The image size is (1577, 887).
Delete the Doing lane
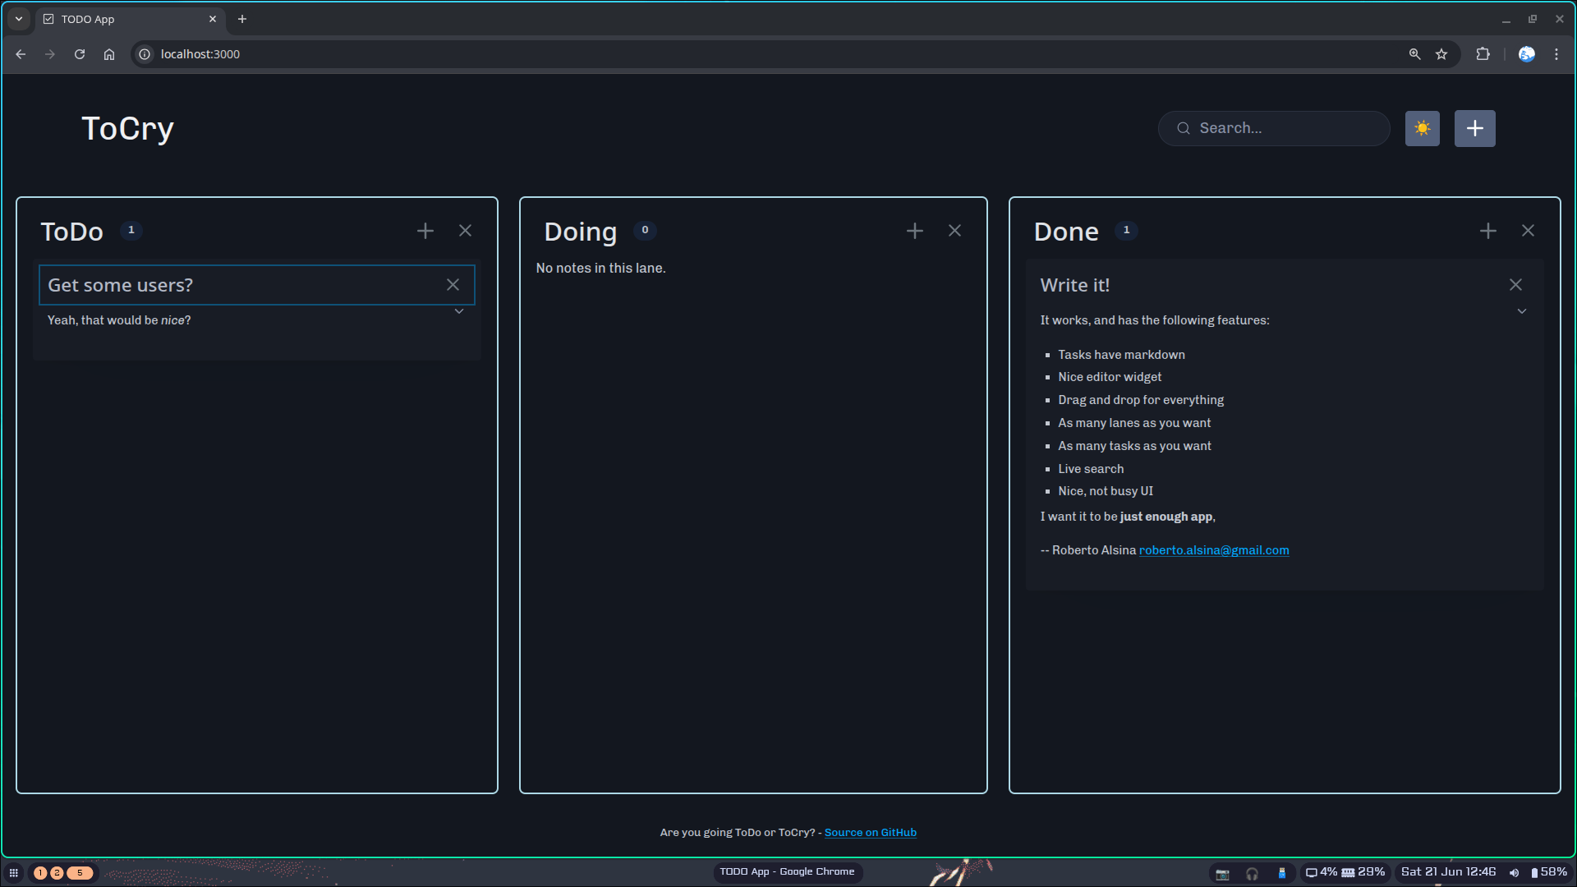click(954, 231)
